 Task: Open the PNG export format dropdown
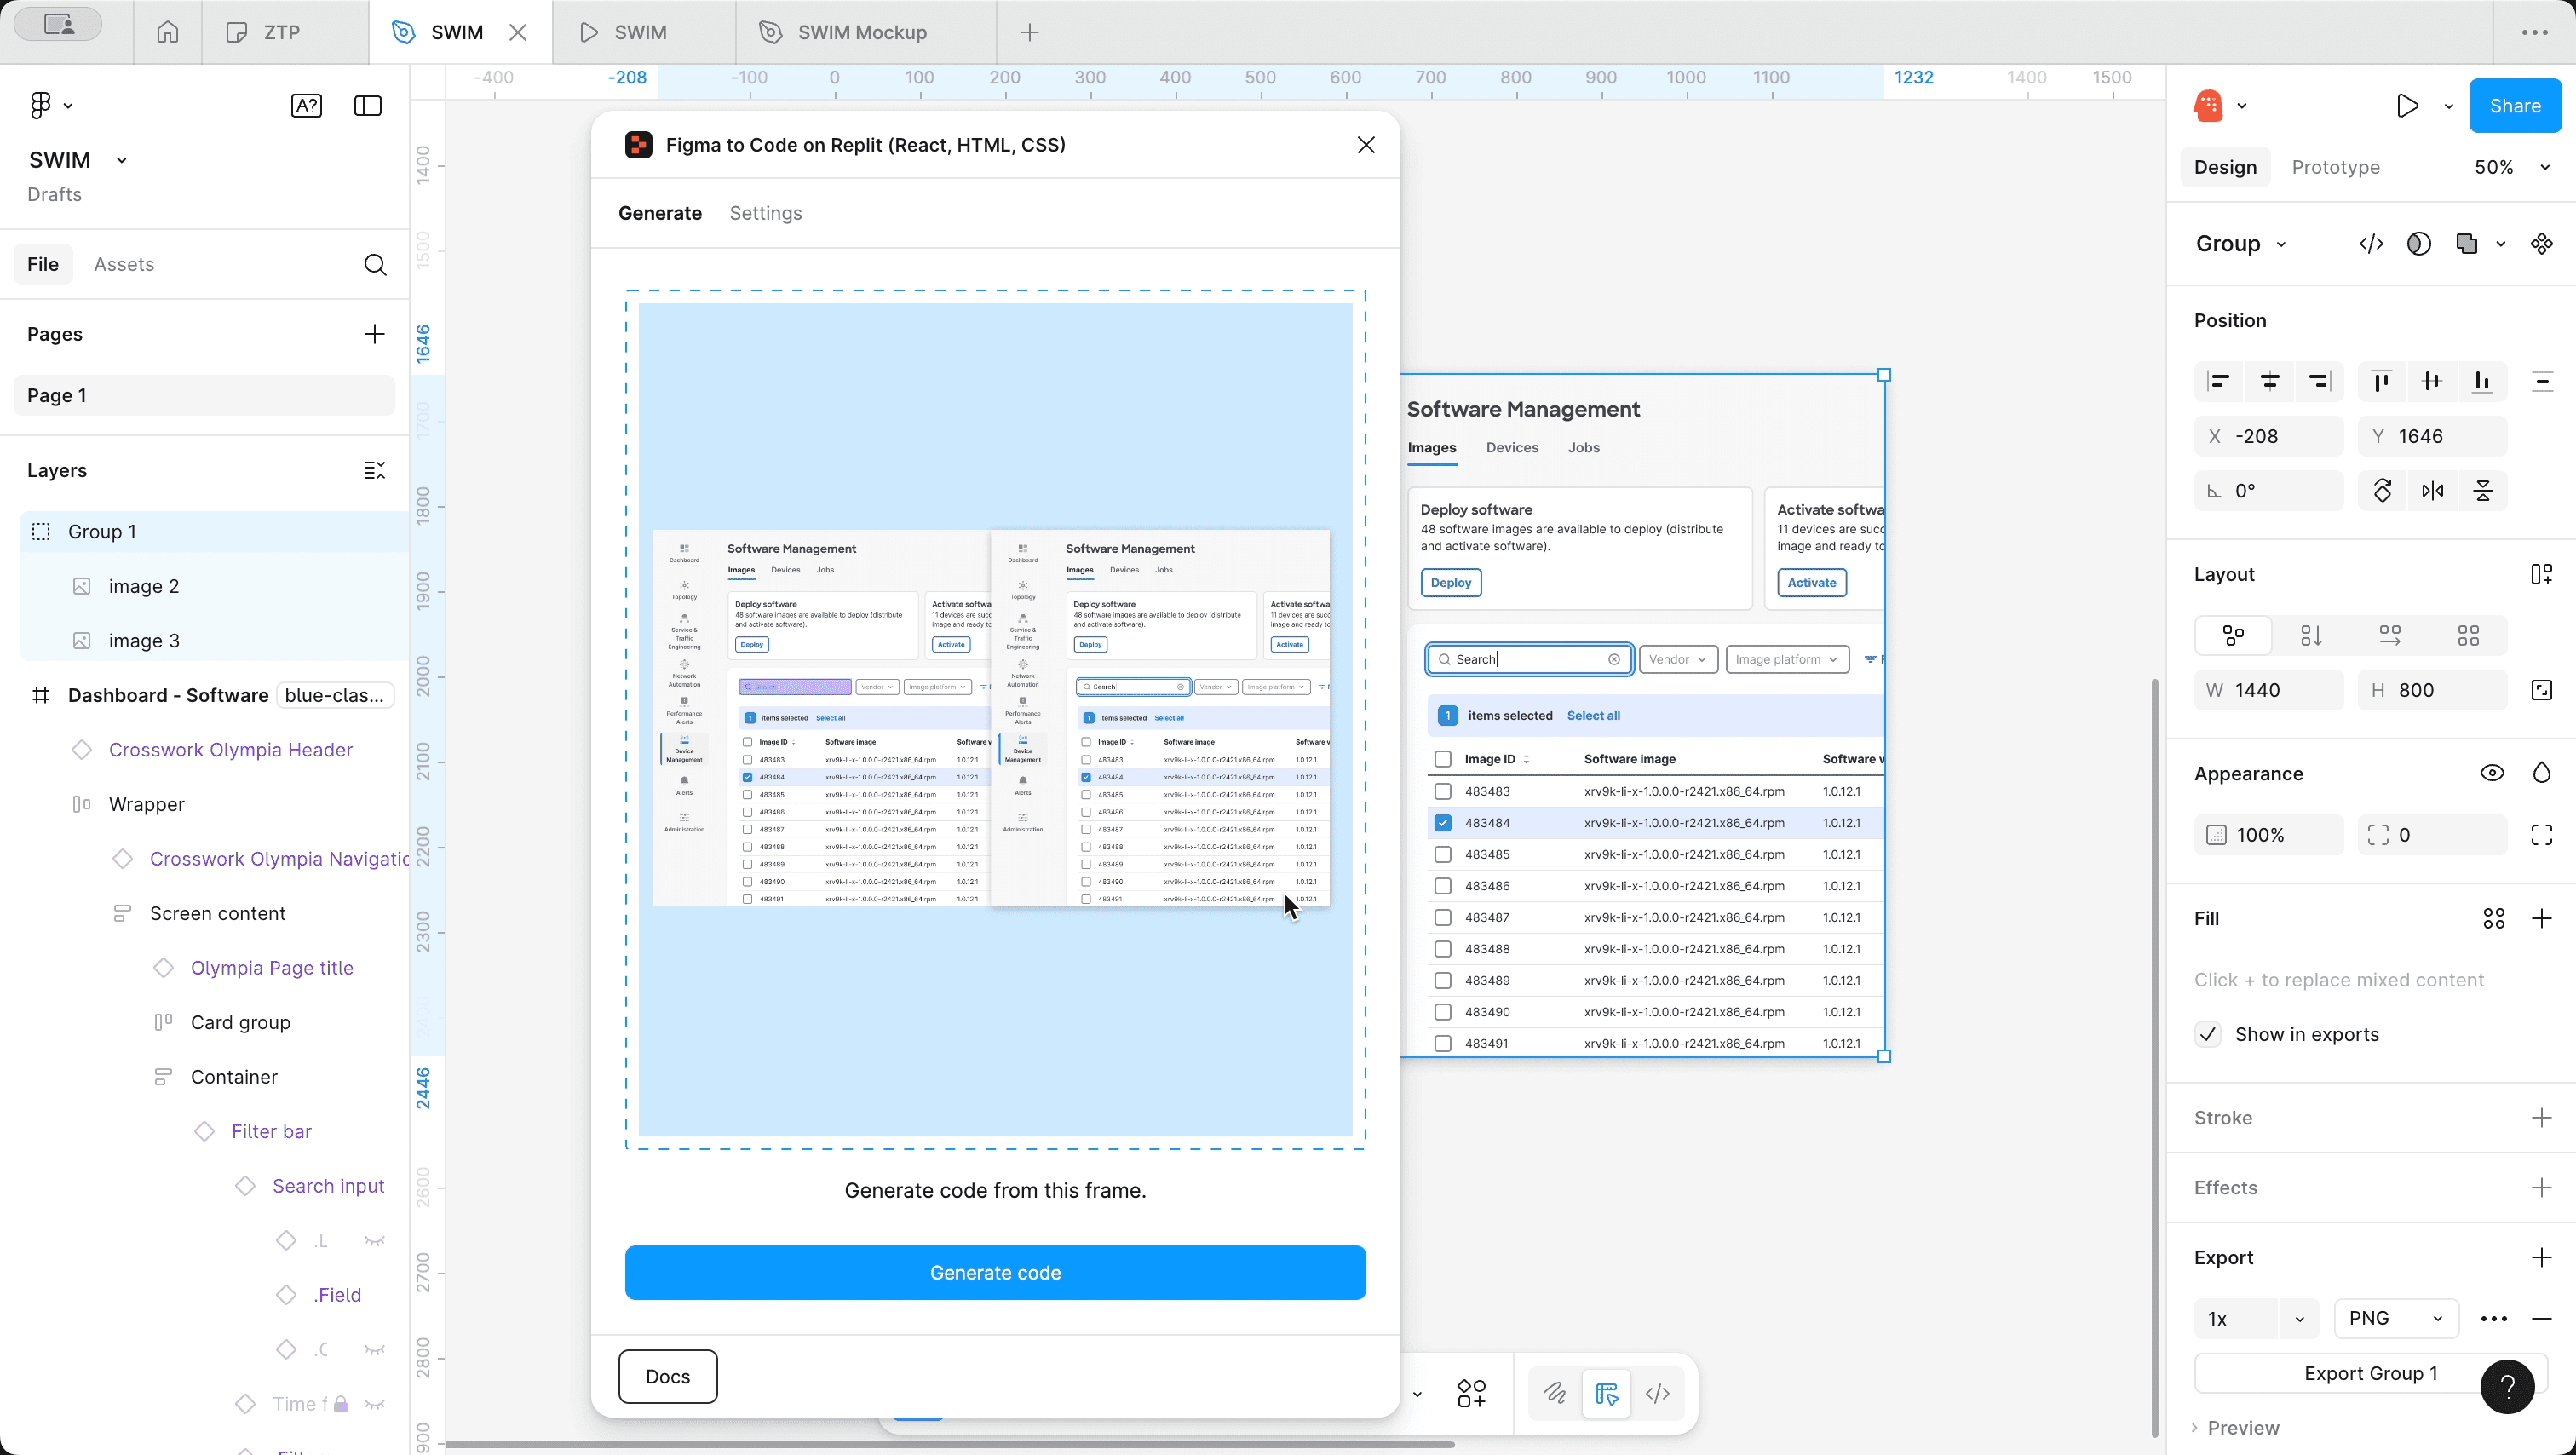(x=2395, y=1318)
